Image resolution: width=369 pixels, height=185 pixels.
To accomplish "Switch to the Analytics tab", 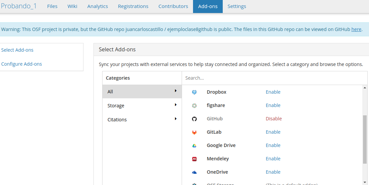I will coord(98,6).
